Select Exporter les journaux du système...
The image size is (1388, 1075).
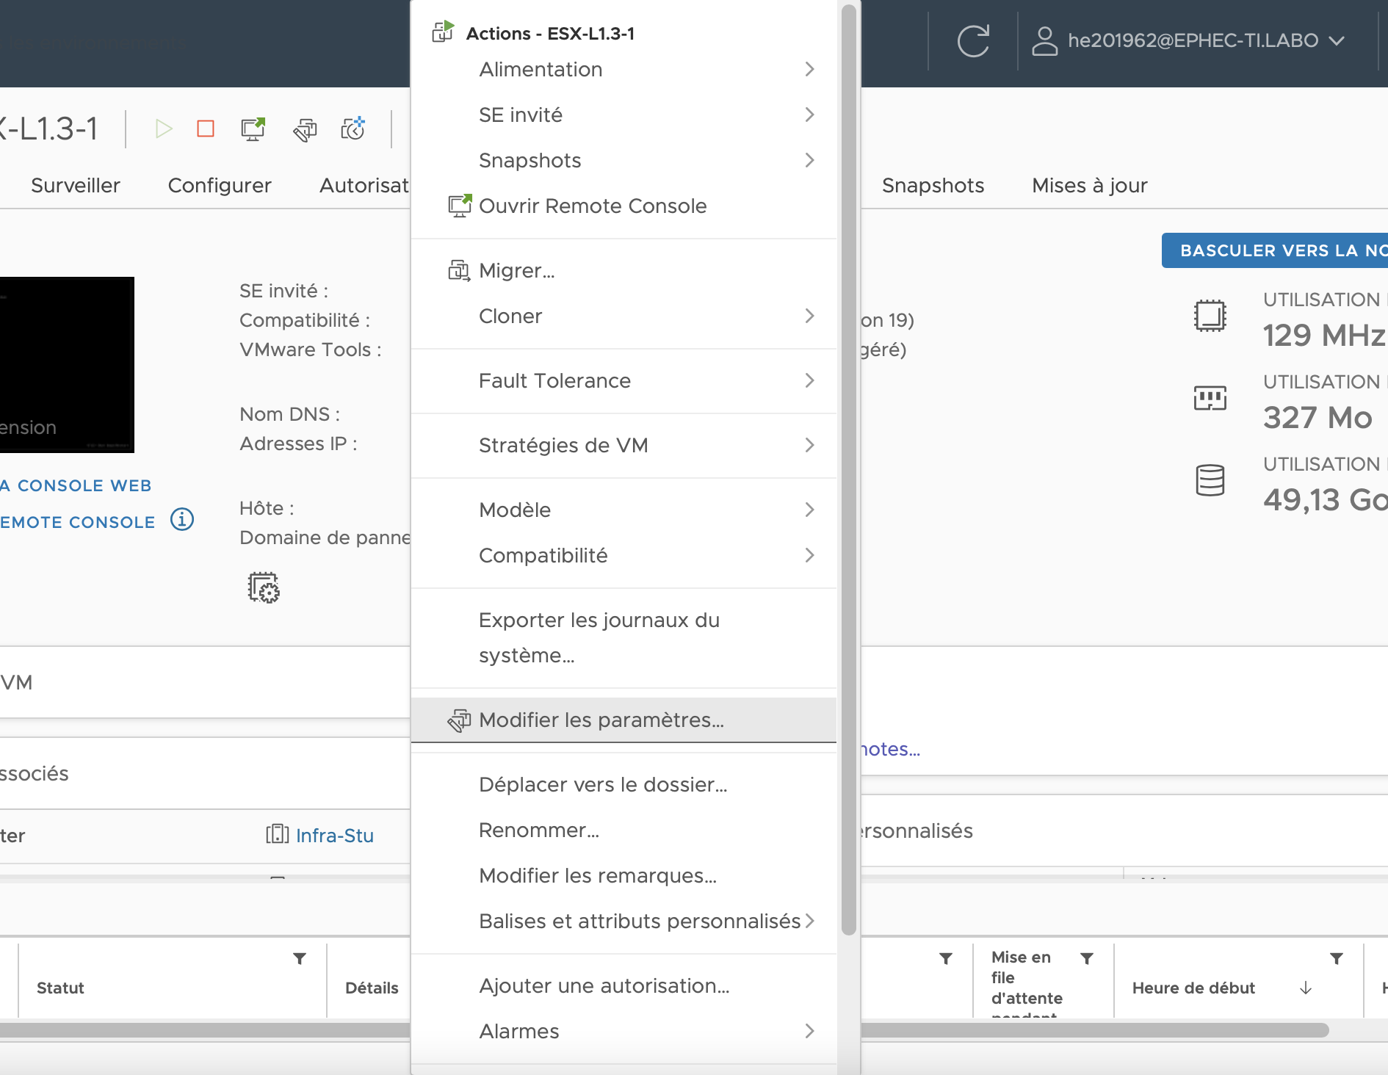pyautogui.click(x=623, y=637)
